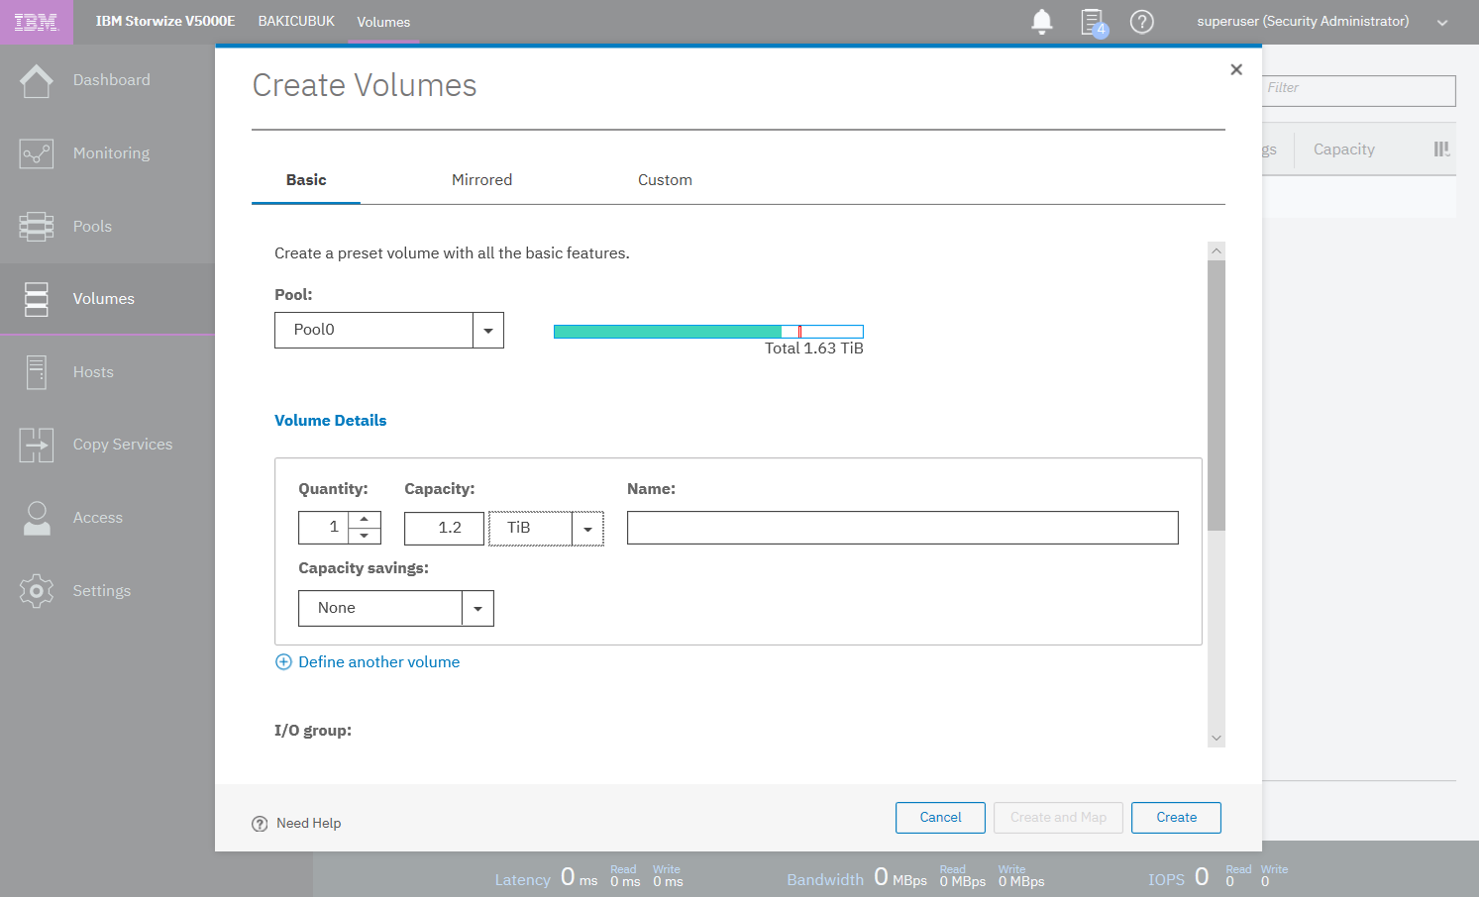Open the Settings gear icon
This screenshot has width=1479, height=897.
point(37,591)
